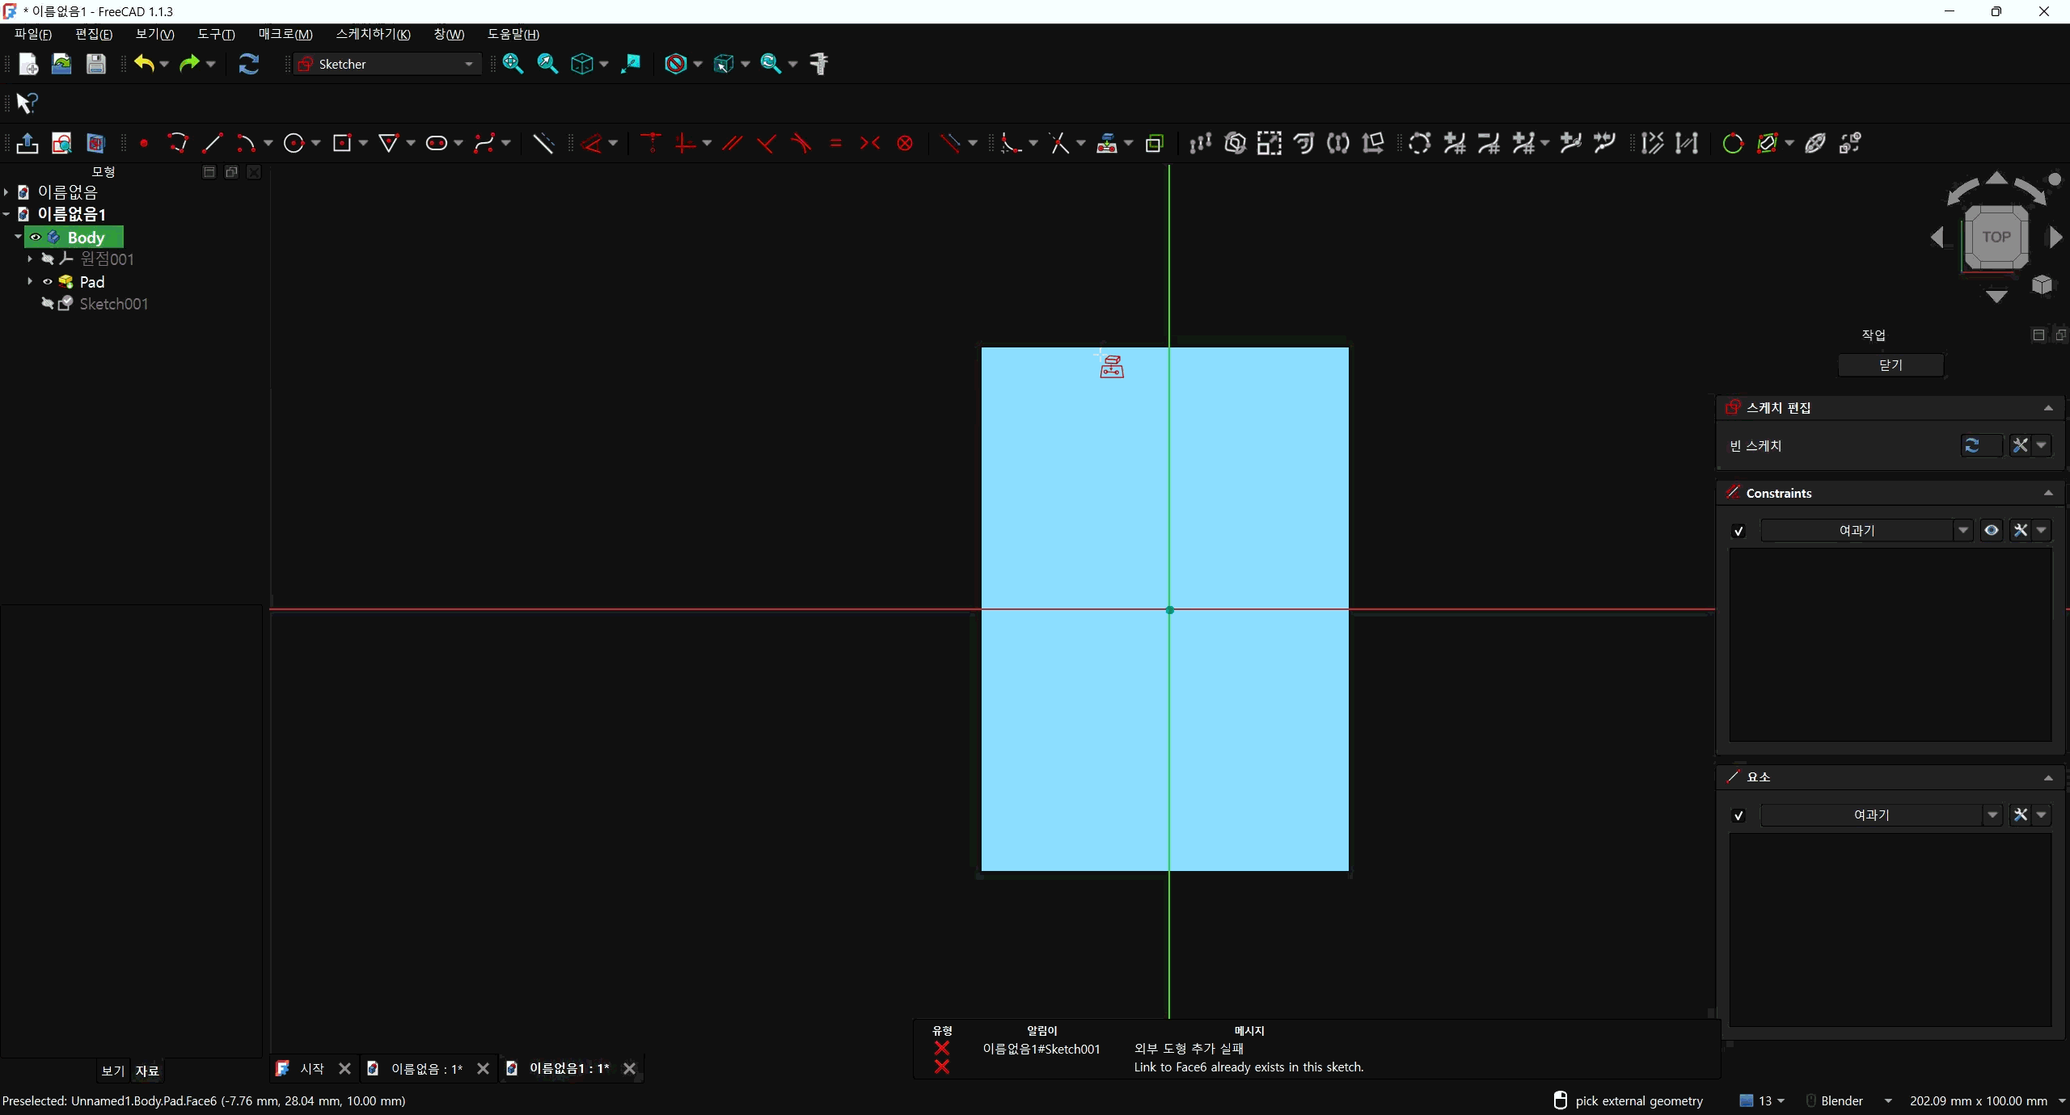This screenshot has height=1115, width=2070.
Task: Collapse the 스케치 편집 panel
Action: [x=2048, y=408]
